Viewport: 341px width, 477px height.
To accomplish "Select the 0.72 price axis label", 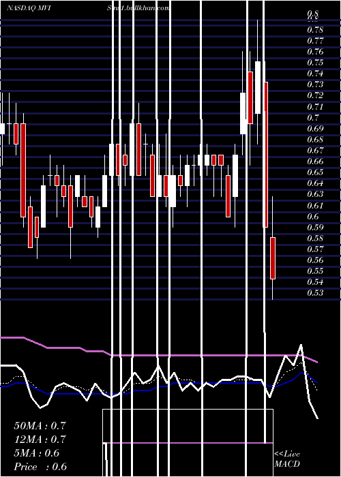I will click(x=315, y=95).
